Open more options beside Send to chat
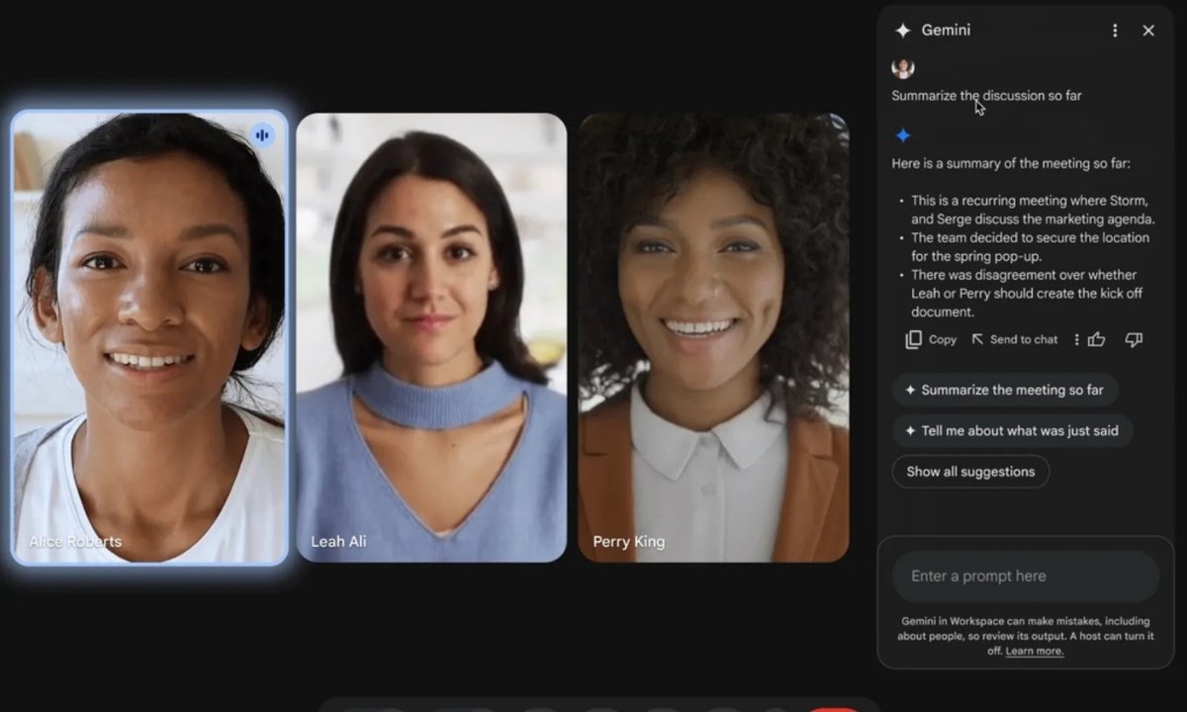This screenshot has width=1187, height=712. point(1076,339)
